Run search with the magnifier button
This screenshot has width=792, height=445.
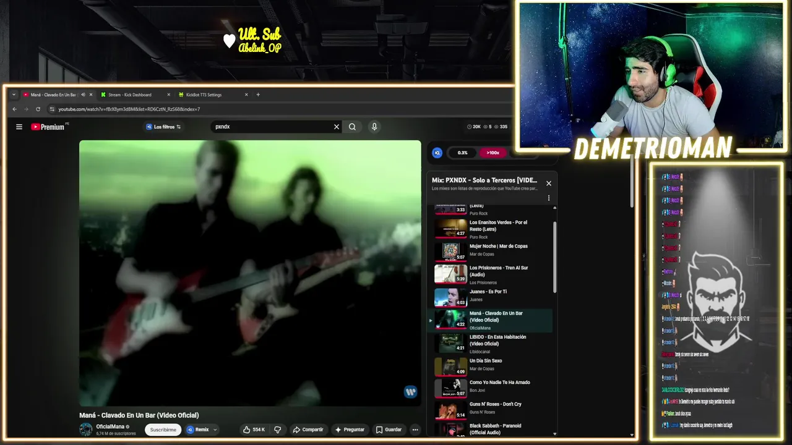pyautogui.click(x=352, y=127)
